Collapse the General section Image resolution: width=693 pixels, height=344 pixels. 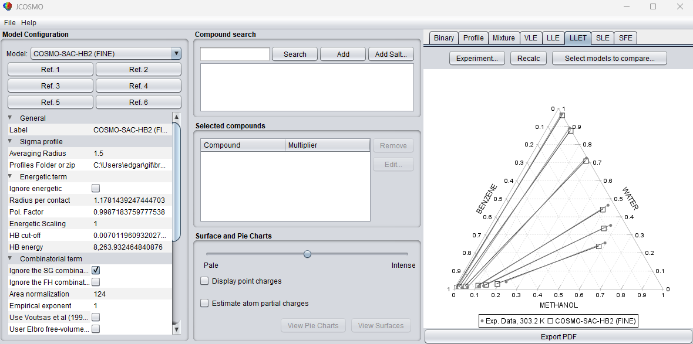point(10,118)
